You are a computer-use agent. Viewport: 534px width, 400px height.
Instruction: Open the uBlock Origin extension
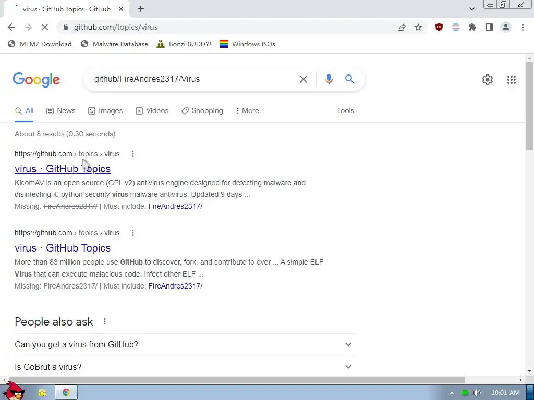pos(439,27)
